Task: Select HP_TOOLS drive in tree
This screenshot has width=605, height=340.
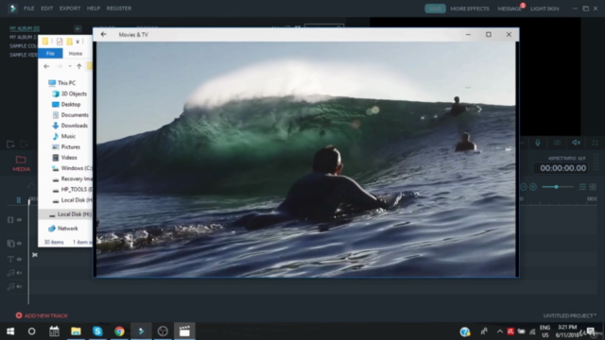Action: coord(77,189)
